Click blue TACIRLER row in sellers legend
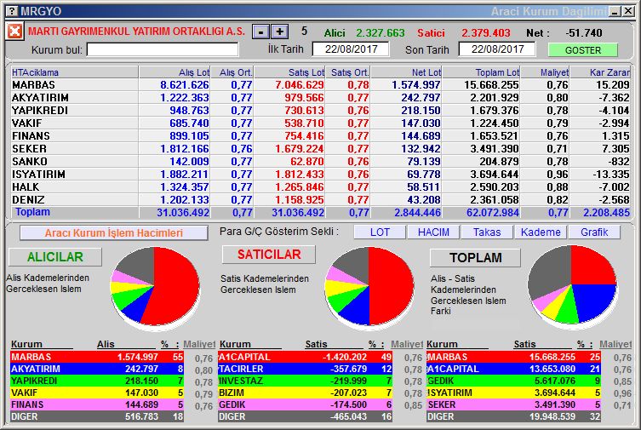Screen dimensions: 641x430 click(x=306, y=369)
